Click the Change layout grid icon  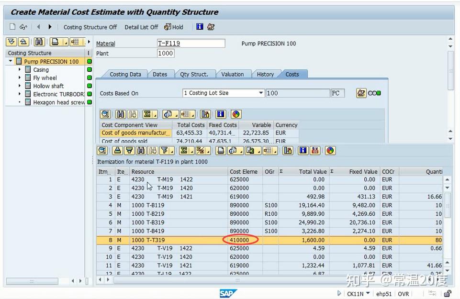[x=268, y=150]
